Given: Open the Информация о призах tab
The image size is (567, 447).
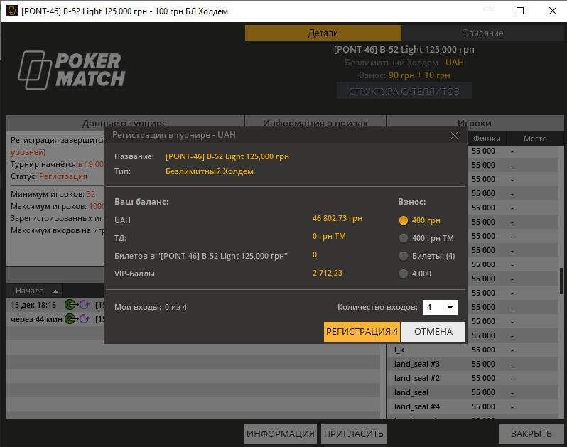Looking at the screenshot, I should tap(315, 123).
